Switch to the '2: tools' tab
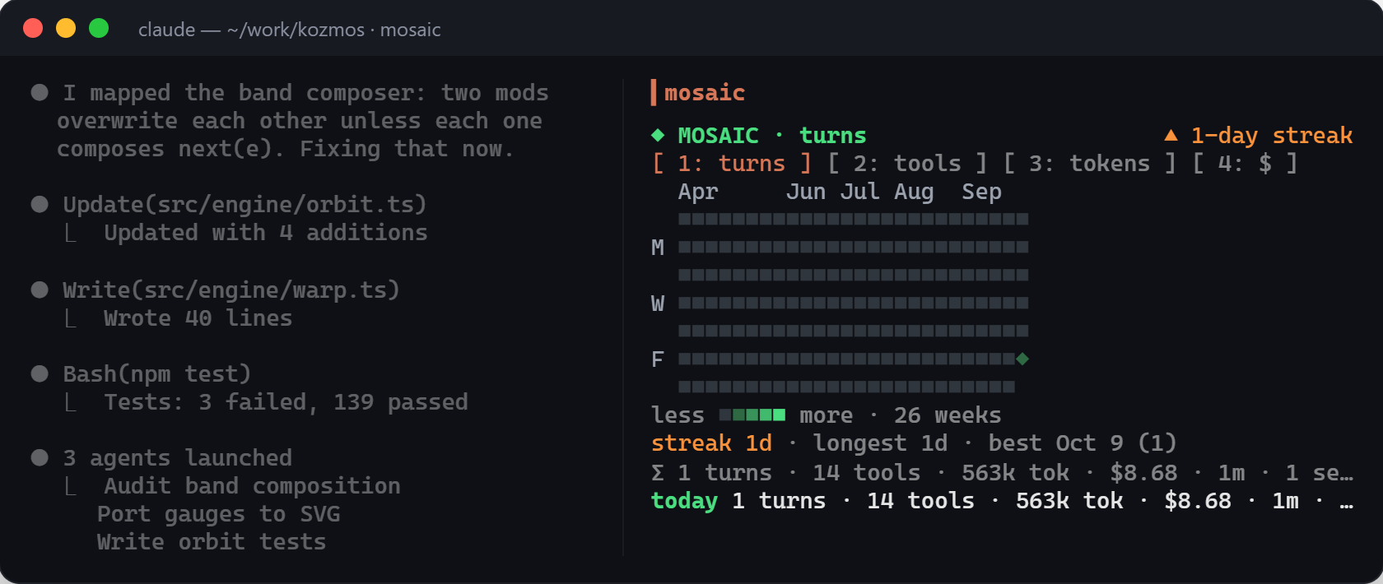The width and height of the screenshot is (1383, 584). coord(907,164)
